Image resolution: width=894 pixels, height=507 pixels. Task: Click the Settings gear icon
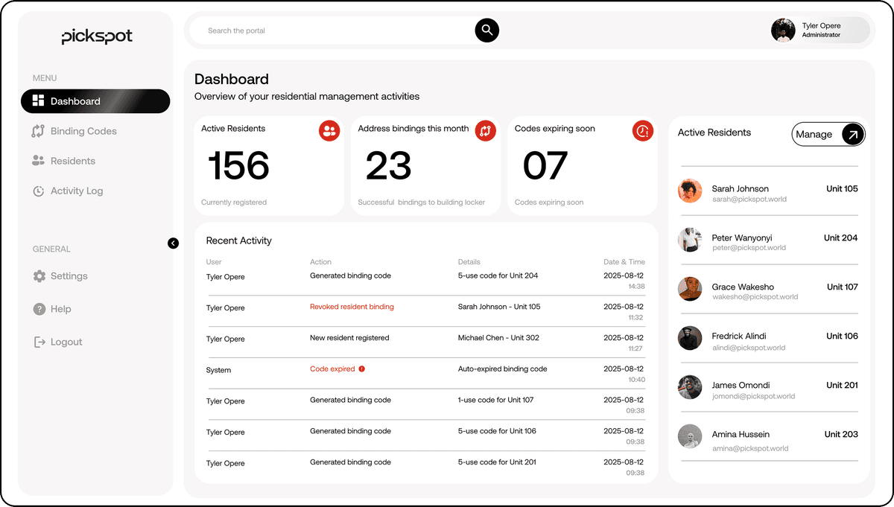39,276
